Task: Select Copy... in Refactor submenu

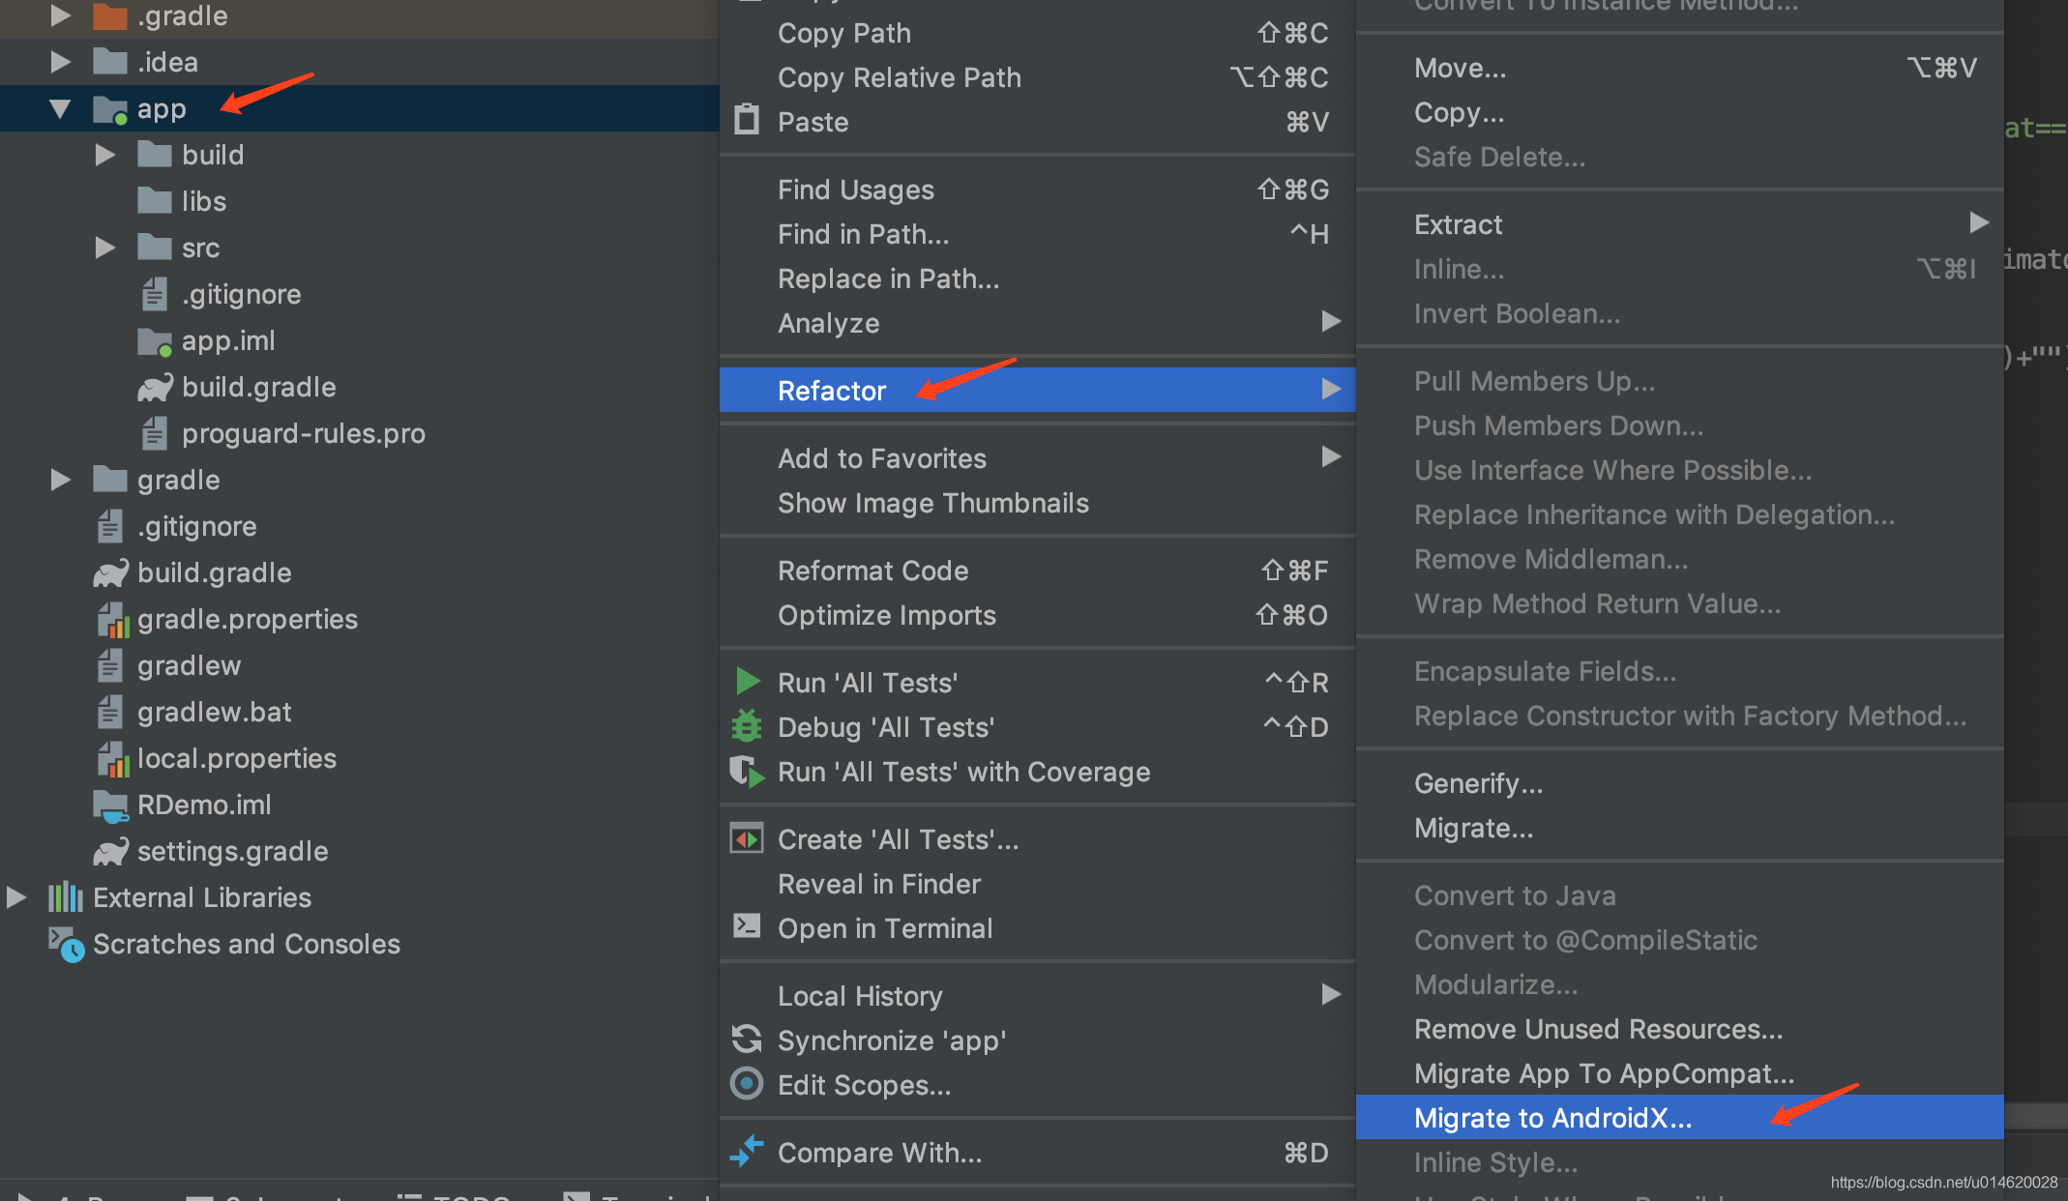Action: click(1679, 112)
